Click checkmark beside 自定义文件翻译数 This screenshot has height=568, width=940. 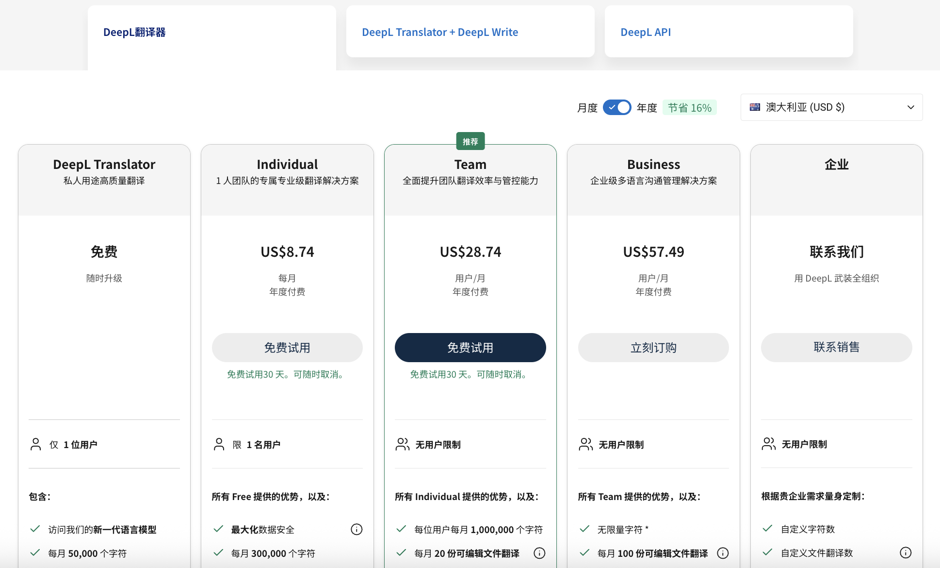pyautogui.click(x=767, y=552)
